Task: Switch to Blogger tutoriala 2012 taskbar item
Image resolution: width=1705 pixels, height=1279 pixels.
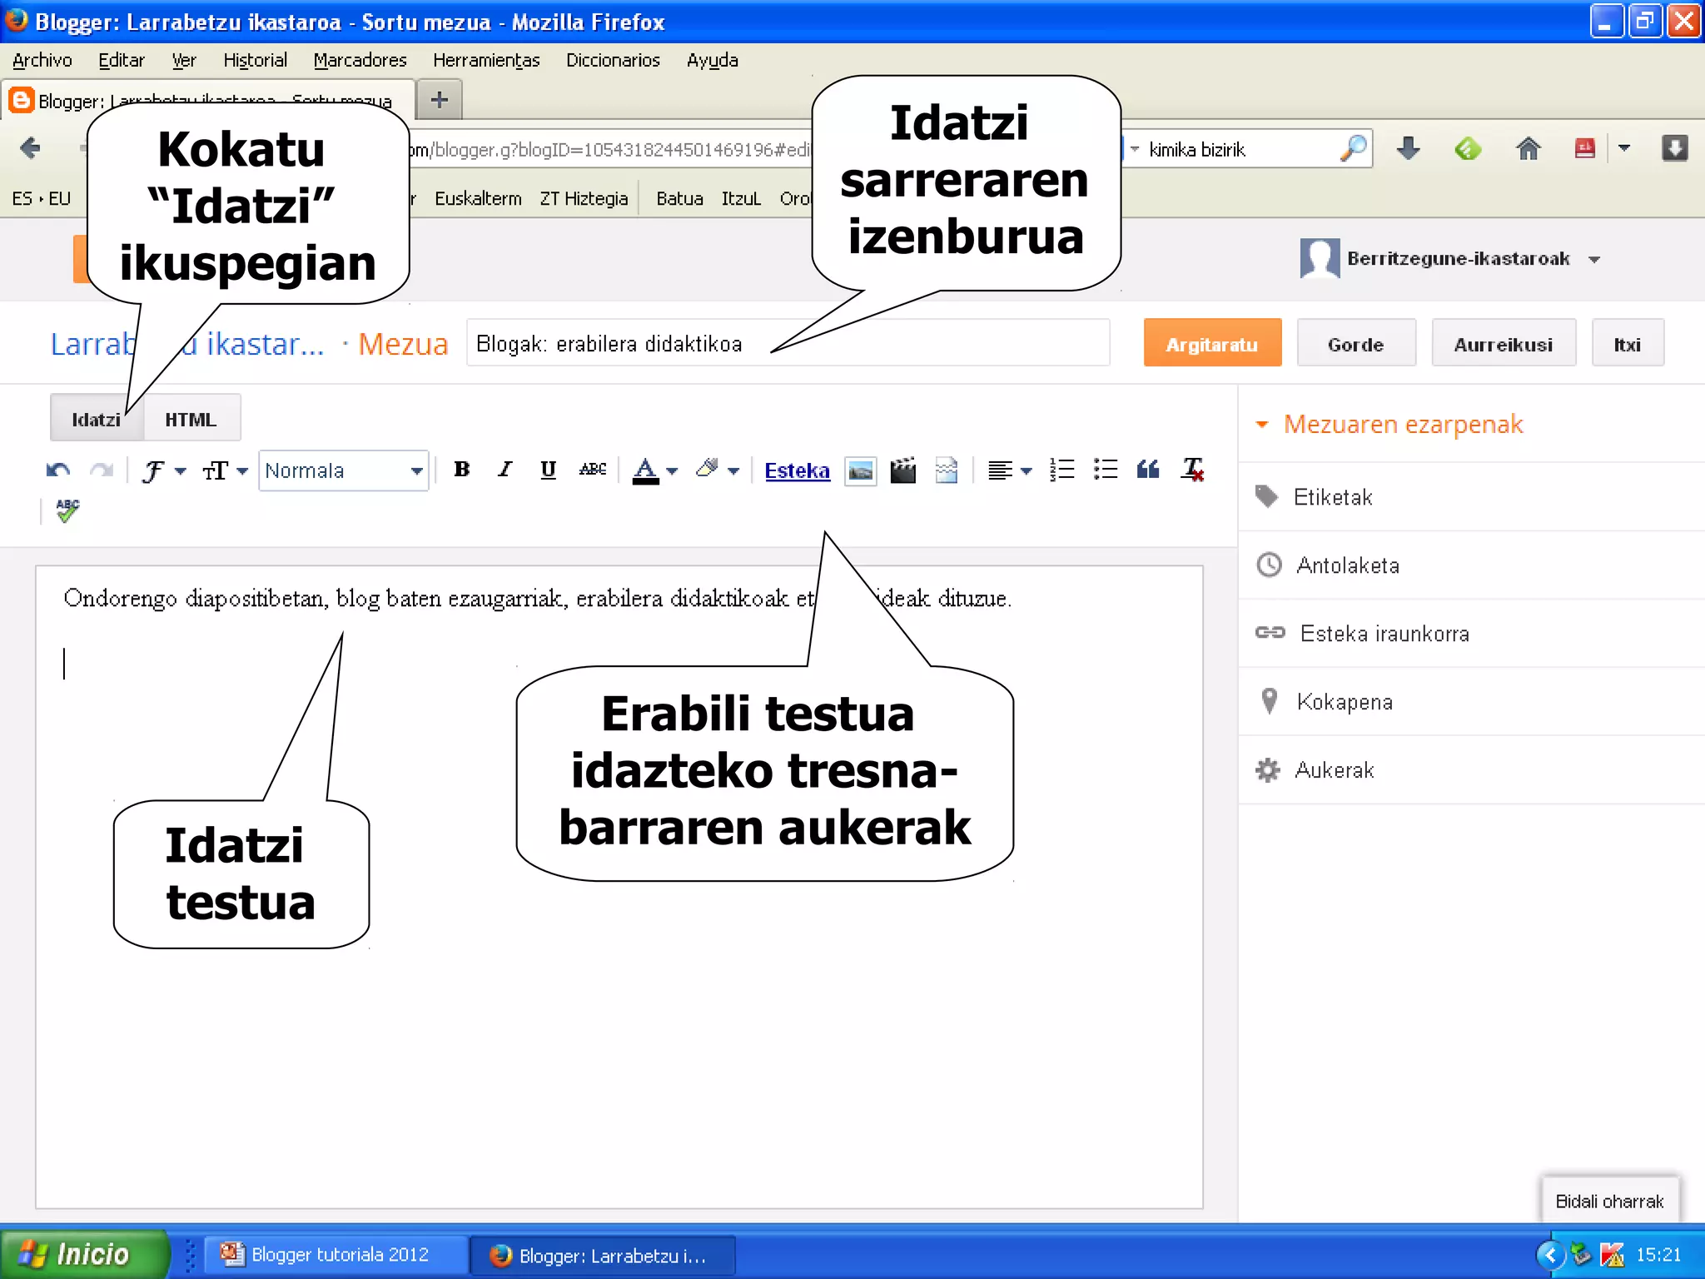Action: [x=336, y=1254]
